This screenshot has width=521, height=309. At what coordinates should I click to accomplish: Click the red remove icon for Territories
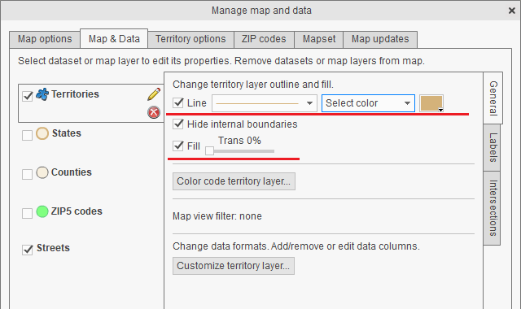click(x=154, y=112)
